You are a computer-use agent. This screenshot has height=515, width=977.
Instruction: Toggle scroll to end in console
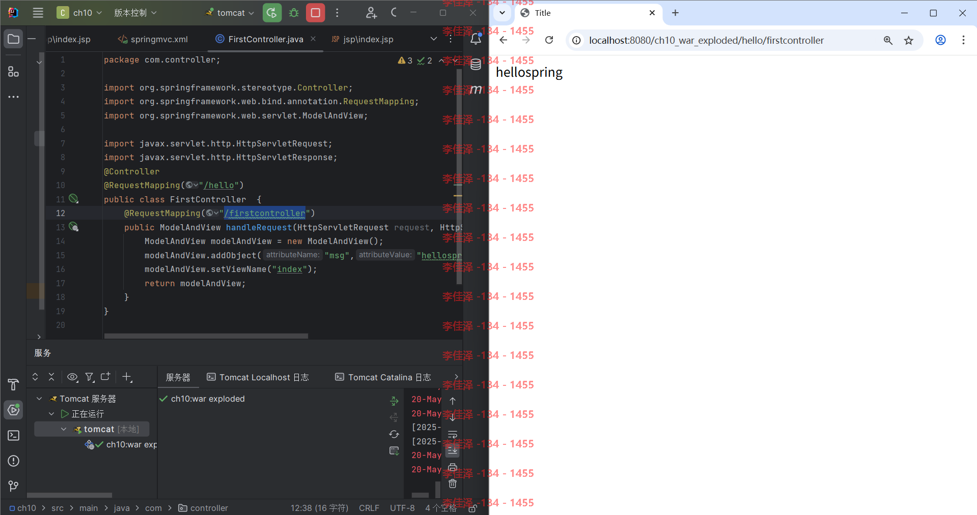click(453, 450)
